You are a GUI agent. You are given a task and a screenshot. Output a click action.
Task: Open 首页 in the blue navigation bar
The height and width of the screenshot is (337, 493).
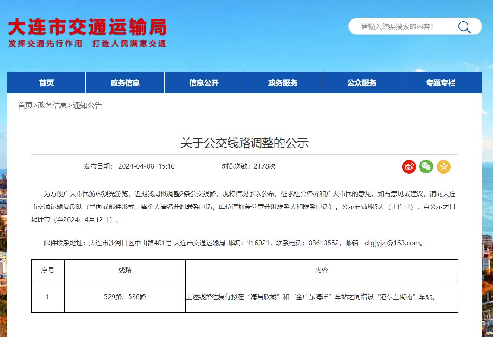(x=46, y=83)
